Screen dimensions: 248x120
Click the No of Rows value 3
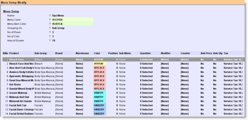point(53,32)
